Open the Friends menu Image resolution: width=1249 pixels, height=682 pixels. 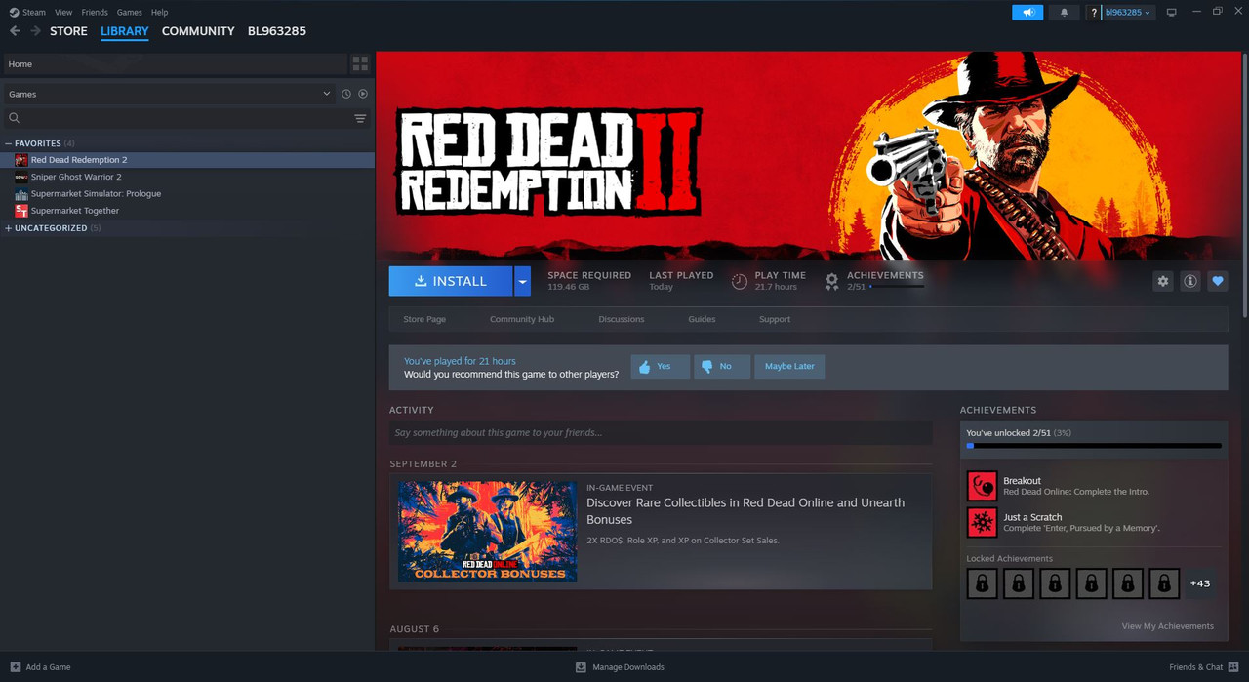click(95, 12)
